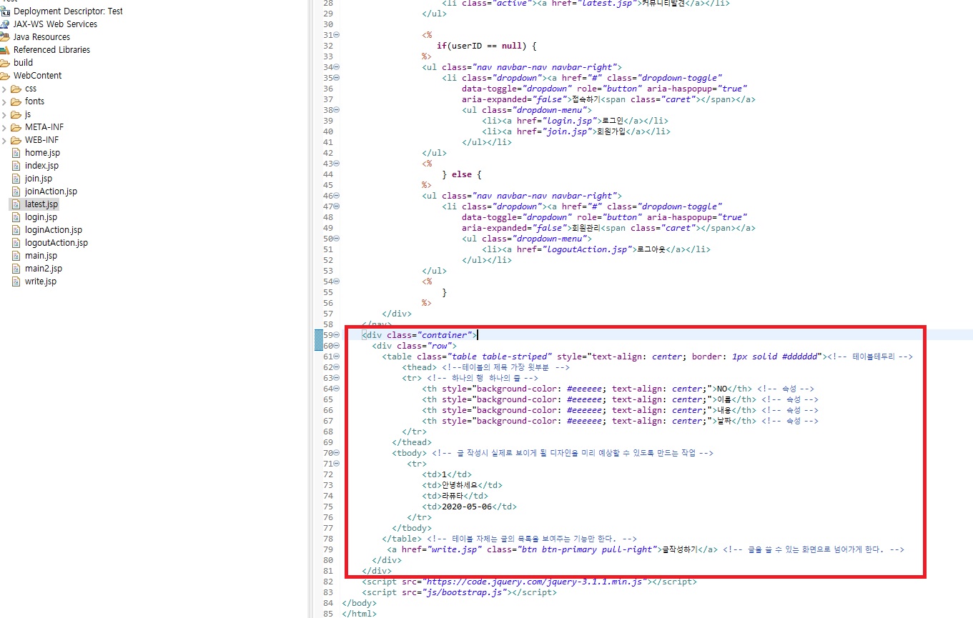Click the js folder icon

(x=16, y=114)
